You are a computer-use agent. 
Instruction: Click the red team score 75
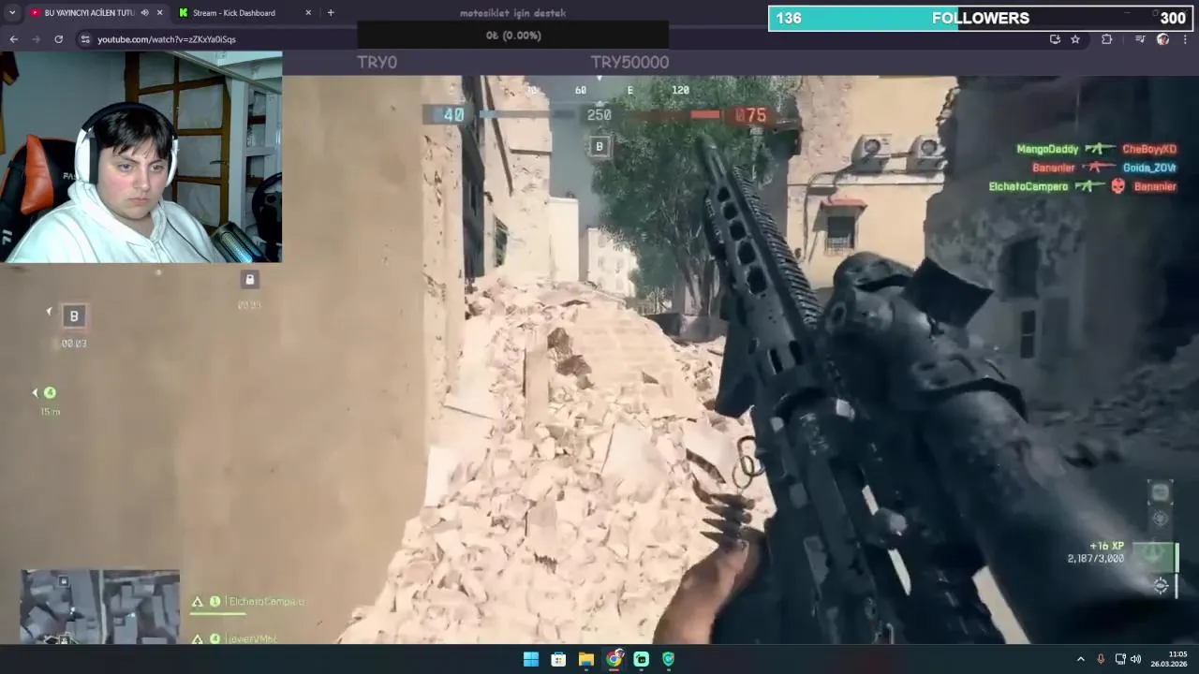coord(751,115)
